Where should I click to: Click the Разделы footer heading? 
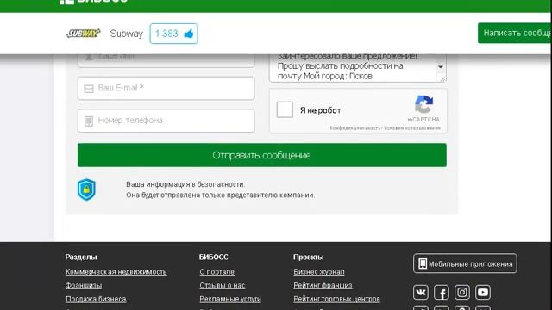pos(81,257)
